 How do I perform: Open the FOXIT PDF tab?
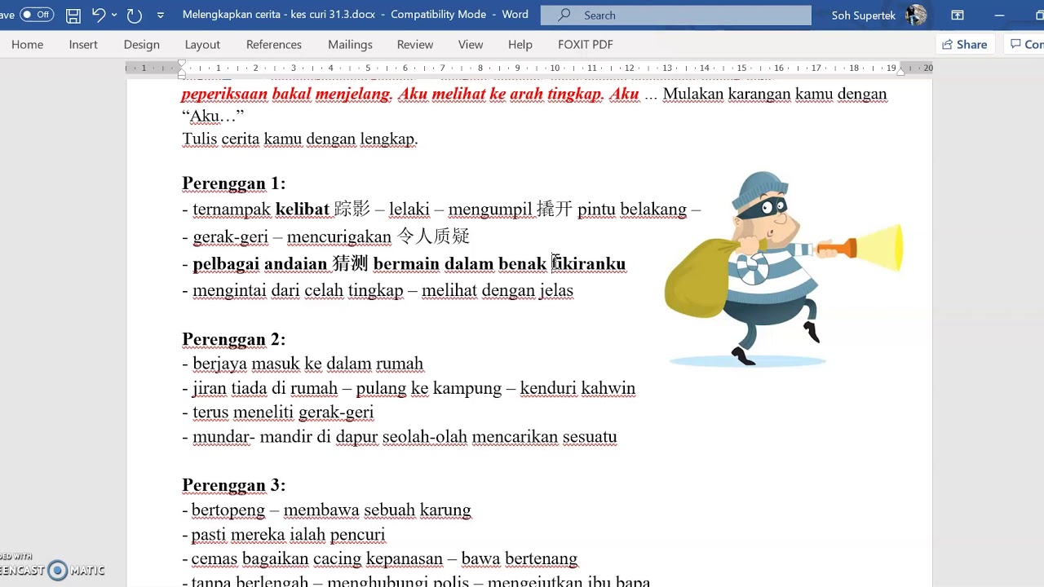tap(586, 45)
